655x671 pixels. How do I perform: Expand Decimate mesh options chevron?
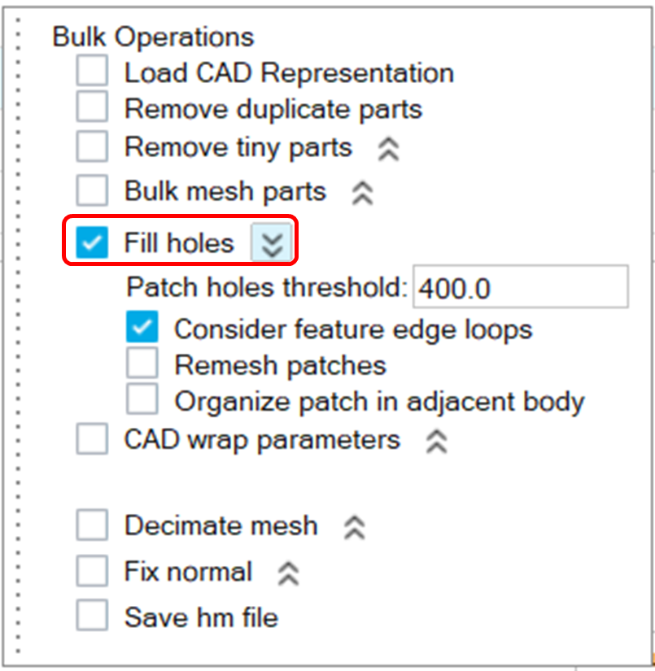click(x=354, y=527)
